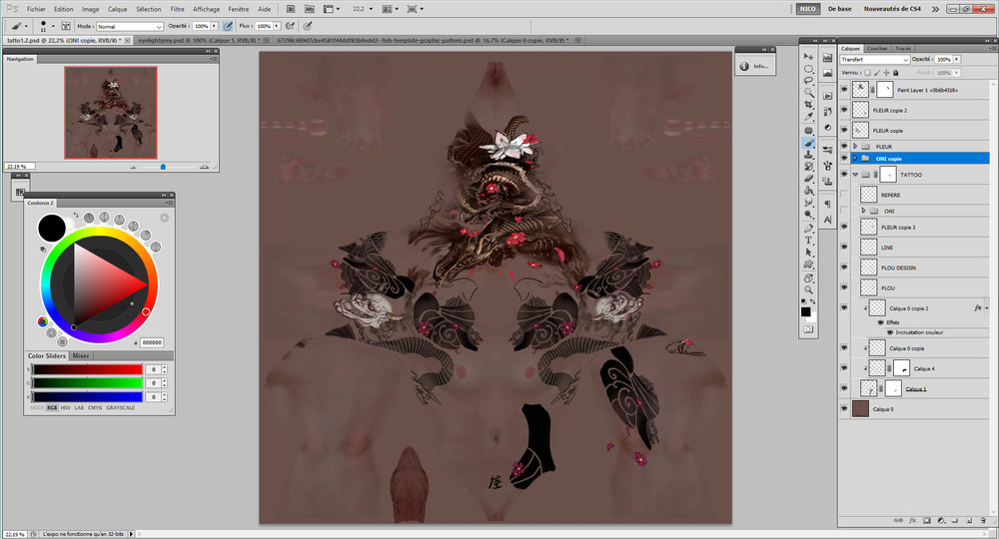Select the Eraser tool
The width and height of the screenshot is (999, 539).
tap(808, 179)
